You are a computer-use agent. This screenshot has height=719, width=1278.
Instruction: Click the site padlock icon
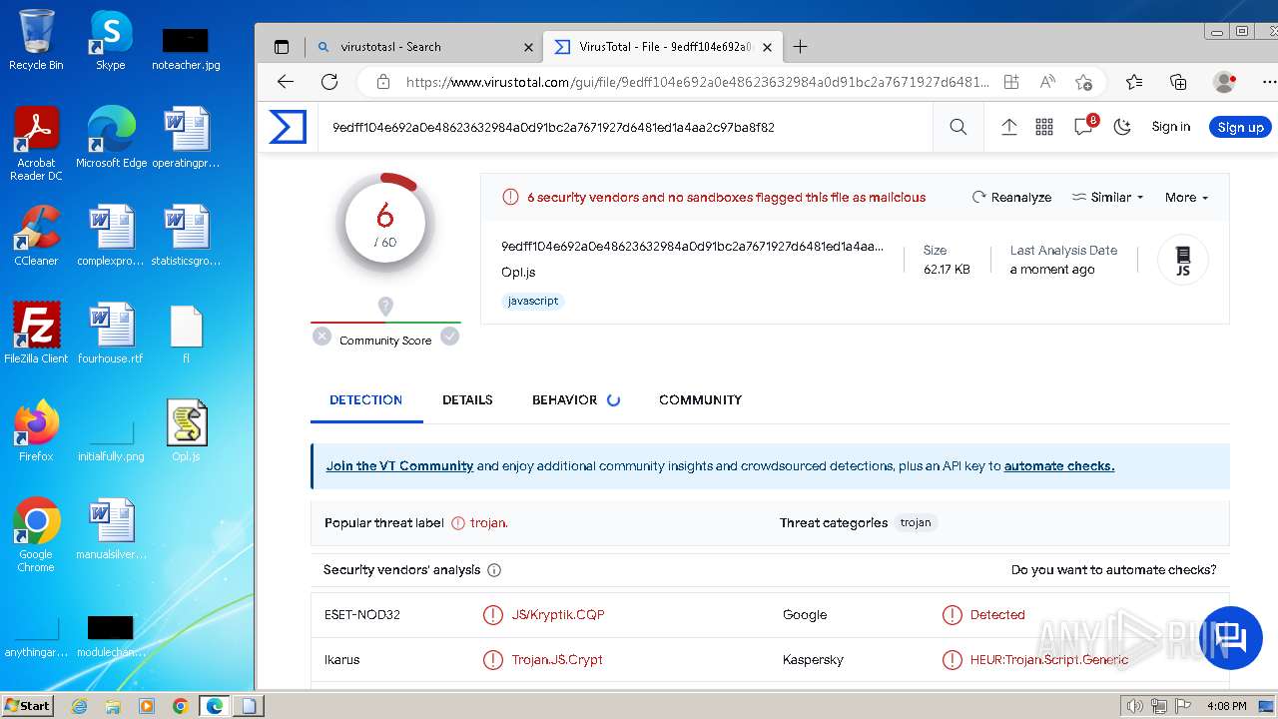click(383, 82)
